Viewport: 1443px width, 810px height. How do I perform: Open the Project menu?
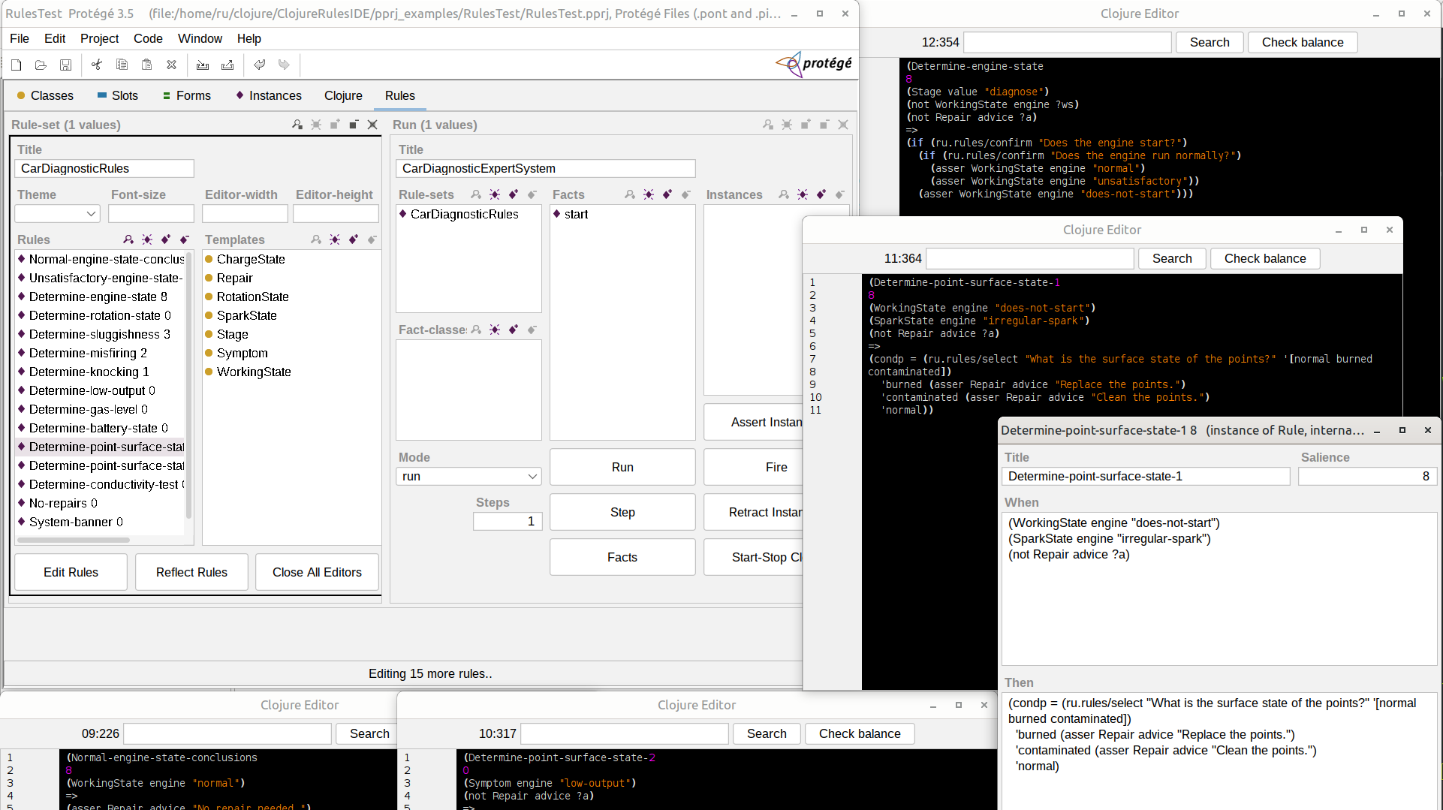pos(99,38)
